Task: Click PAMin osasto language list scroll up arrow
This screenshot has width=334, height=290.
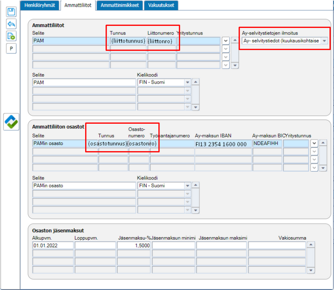Action: (x=196, y=185)
